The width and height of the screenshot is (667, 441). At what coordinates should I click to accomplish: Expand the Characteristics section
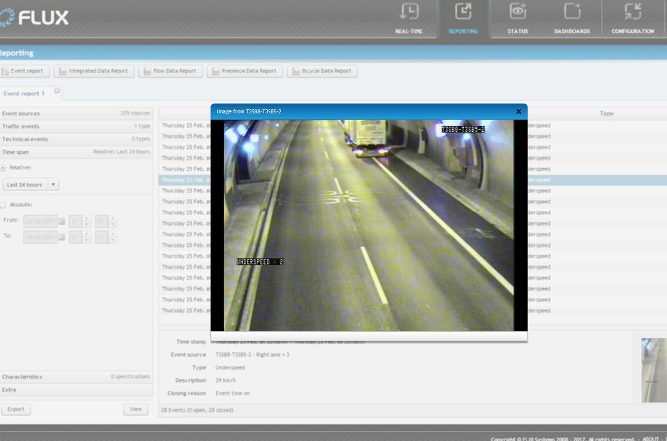[76, 377]
